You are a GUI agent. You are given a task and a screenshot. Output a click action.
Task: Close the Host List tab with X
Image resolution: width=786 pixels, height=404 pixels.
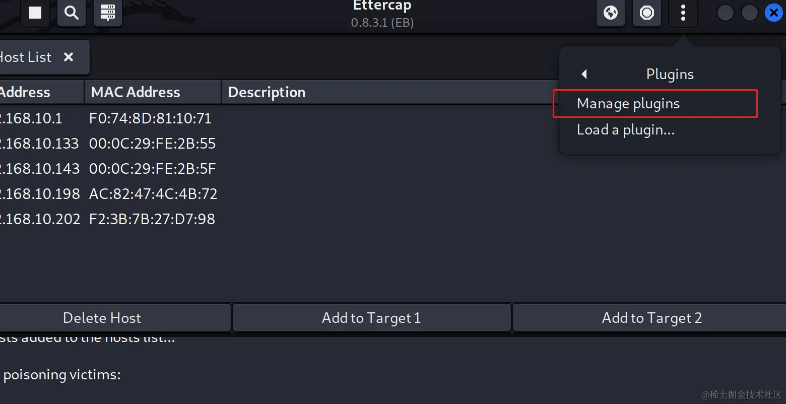[69, 57]
